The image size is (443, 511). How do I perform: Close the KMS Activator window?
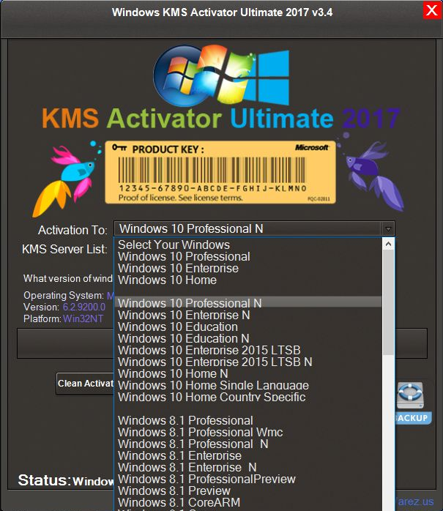click(432, 10)
